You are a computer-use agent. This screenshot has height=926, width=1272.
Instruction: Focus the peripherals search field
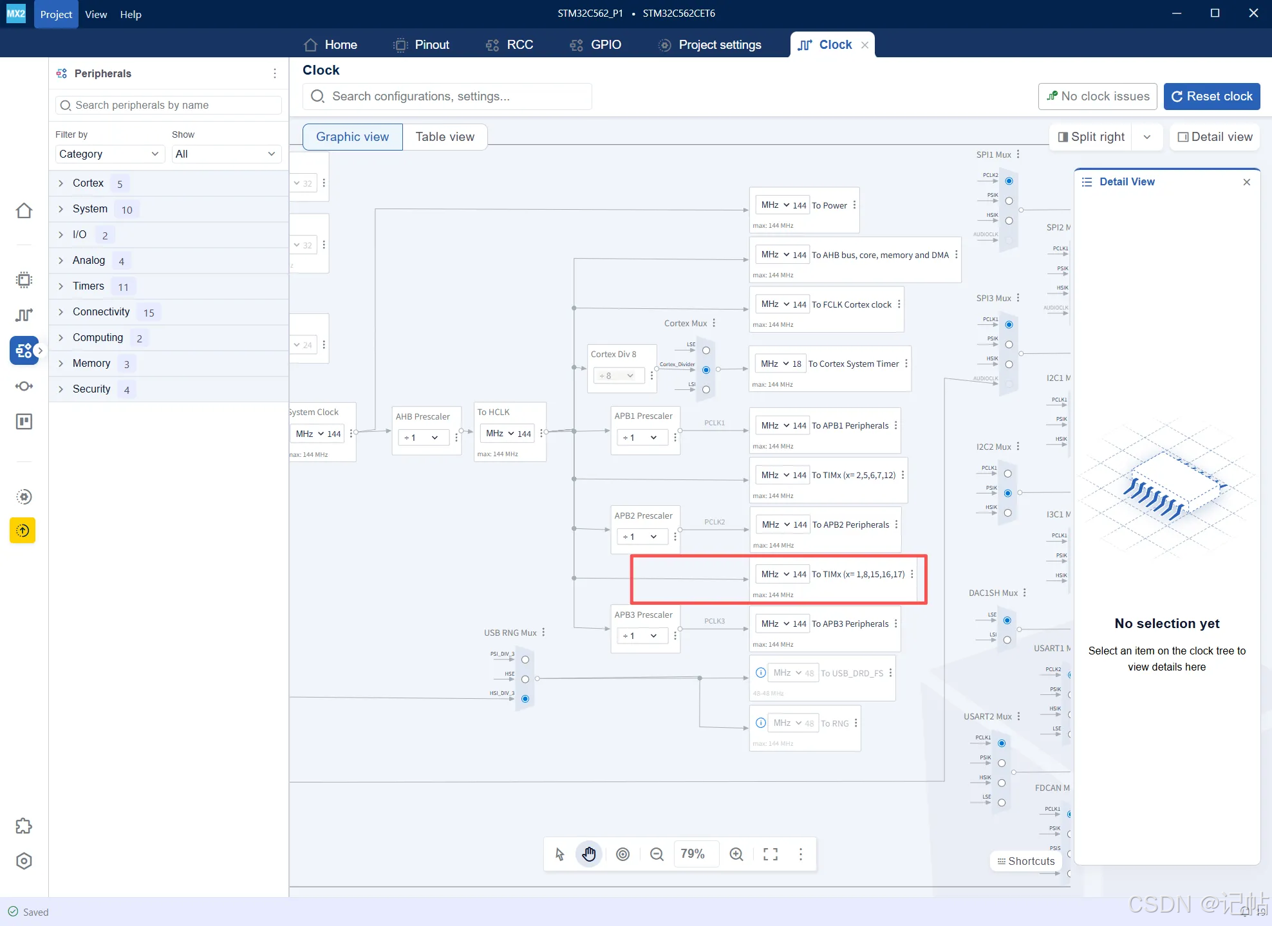(x=169, y=105)
